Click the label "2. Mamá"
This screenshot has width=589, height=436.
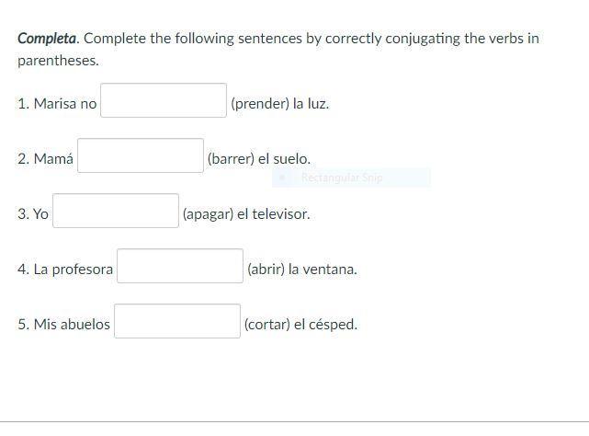click(x=45, y=159)
